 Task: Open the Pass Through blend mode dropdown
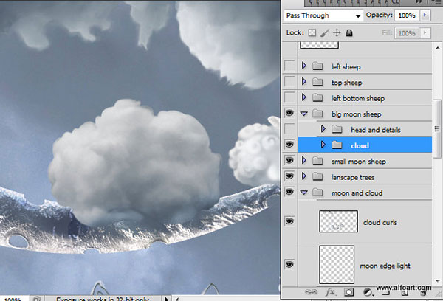(x=323, y=15)
